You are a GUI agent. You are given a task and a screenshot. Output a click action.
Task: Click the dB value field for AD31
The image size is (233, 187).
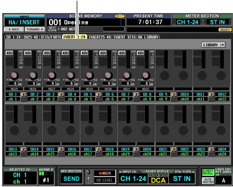click(x=126, y=84)
